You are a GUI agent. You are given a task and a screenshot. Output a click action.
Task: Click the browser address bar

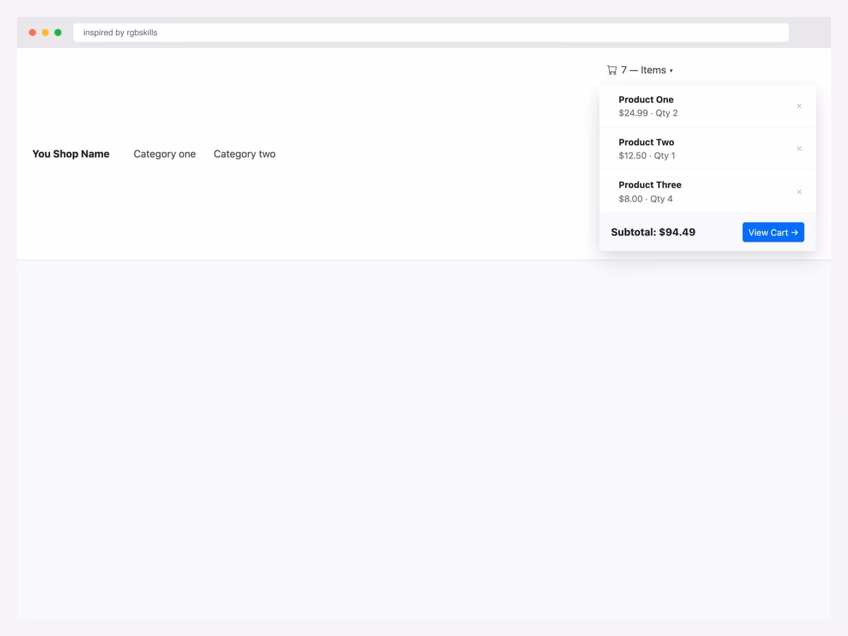point(431,33)
